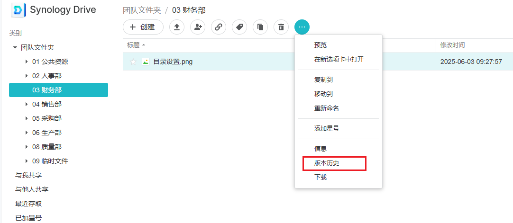Expand the 09 临时文件 folder arrow

point(27,161)
